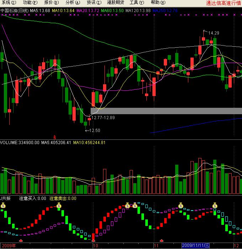Open the 系统(S) menu
Screen dimensions: 242x249
click(x=9, y=2)
